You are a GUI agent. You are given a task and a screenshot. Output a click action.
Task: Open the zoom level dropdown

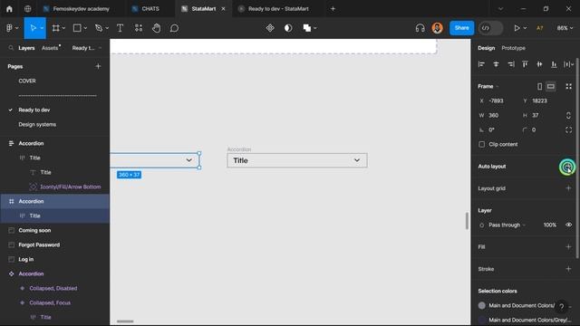[565, 28]
